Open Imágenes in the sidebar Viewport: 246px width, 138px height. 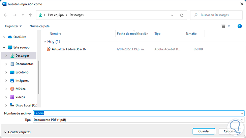point(22,81)
